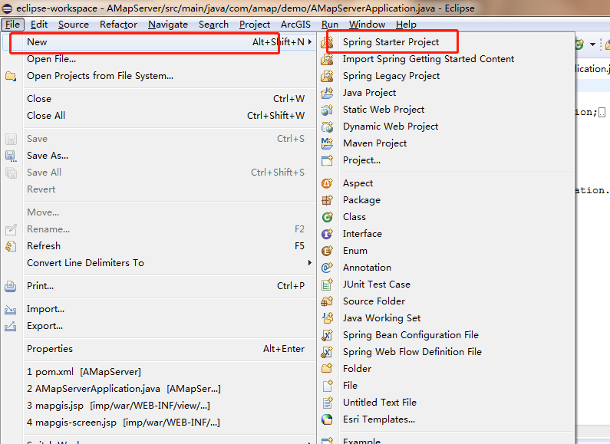Click the Import icon in File menu
The image size is (610, 444).
click(x=11, y=310)
